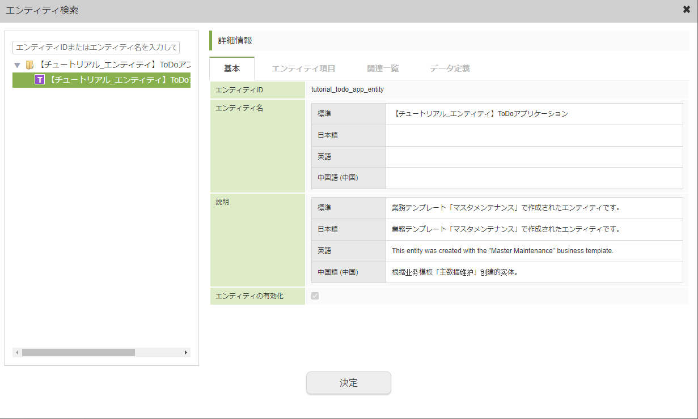Confirm with the 決定 button
698x419 pixels.
[x=349, y=383]
